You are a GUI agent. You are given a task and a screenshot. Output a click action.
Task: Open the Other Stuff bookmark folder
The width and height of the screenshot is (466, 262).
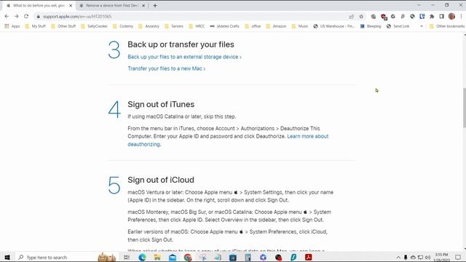pos(63,26)
